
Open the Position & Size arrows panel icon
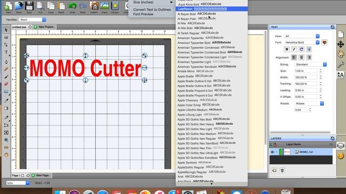341,44
